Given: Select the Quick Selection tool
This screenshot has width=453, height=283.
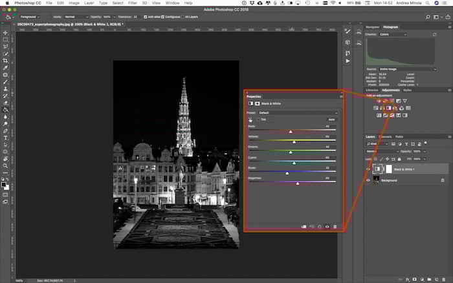Looking at the screenshot, I should pos(5,54).
